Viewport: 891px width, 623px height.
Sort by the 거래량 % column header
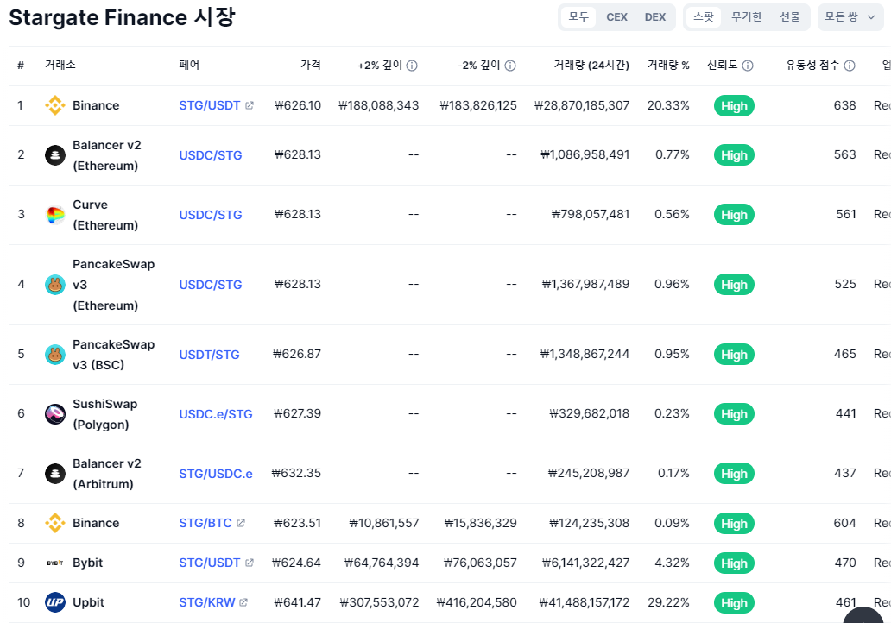[x=668, y=66]
